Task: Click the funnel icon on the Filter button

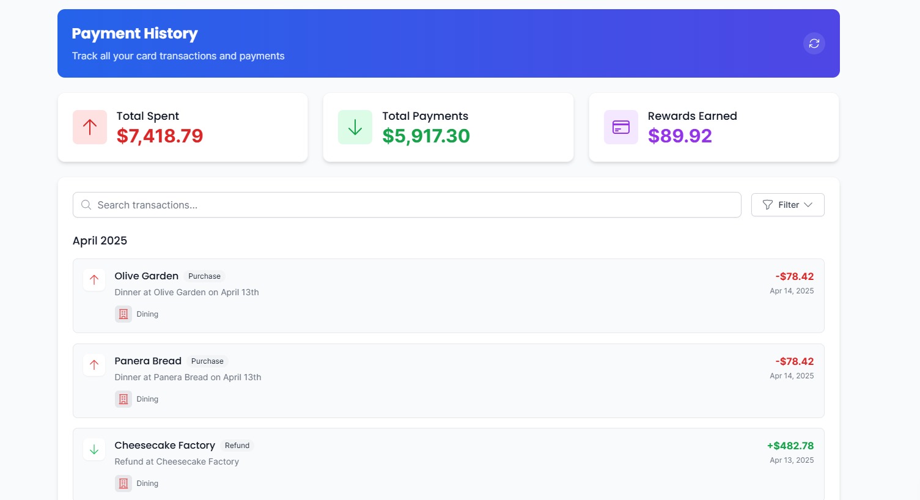Action: (768, 205)
